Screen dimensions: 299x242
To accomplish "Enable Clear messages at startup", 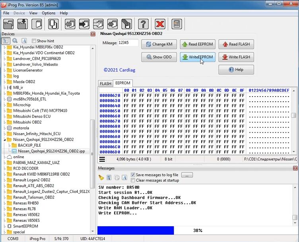I will 133,180.
